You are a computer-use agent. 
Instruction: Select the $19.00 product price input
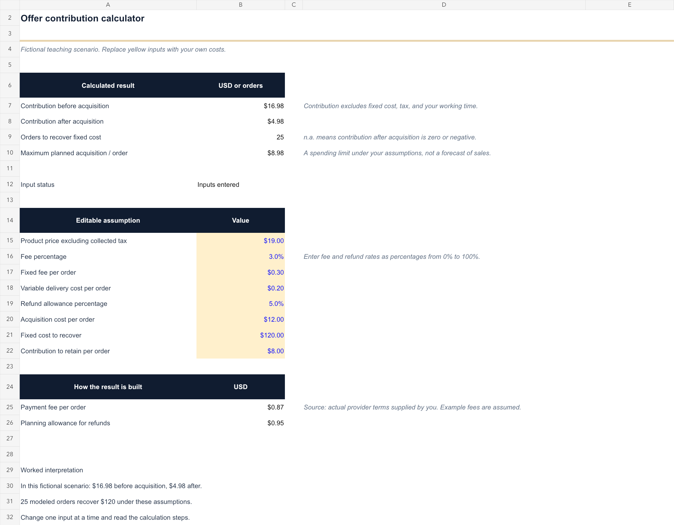[241, 241]
